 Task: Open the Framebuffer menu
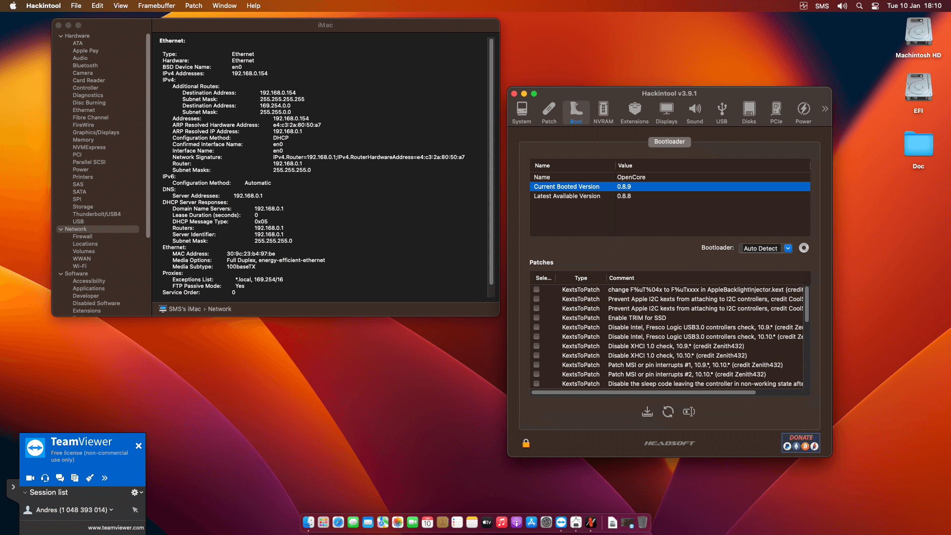click(x=157, y=5)
